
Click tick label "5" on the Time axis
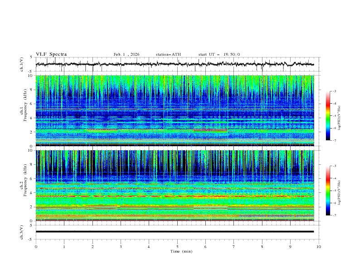[x=177, y=247]
